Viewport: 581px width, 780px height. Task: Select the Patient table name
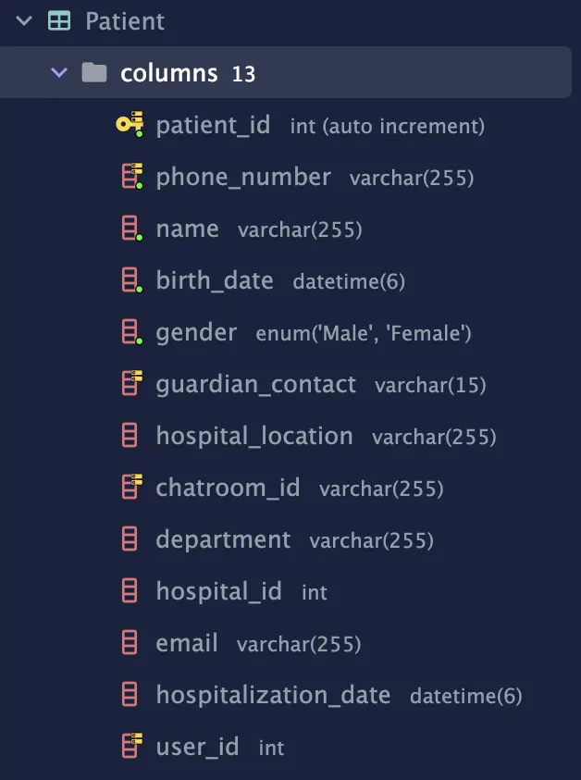tap(125, 21)
